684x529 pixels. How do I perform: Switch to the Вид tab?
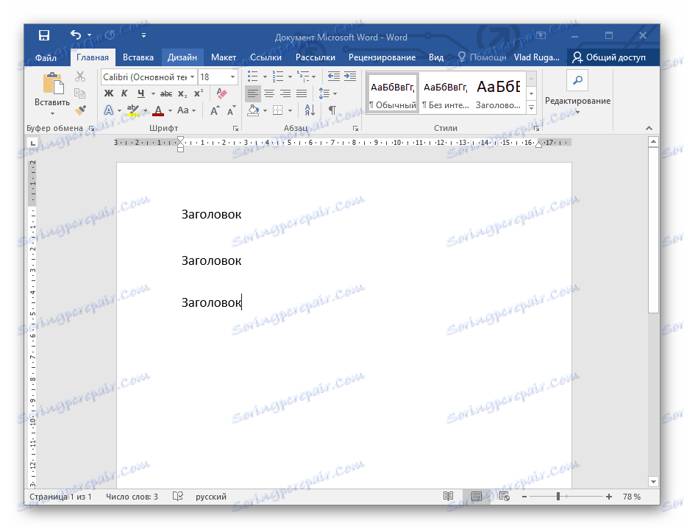pos(436,57)
